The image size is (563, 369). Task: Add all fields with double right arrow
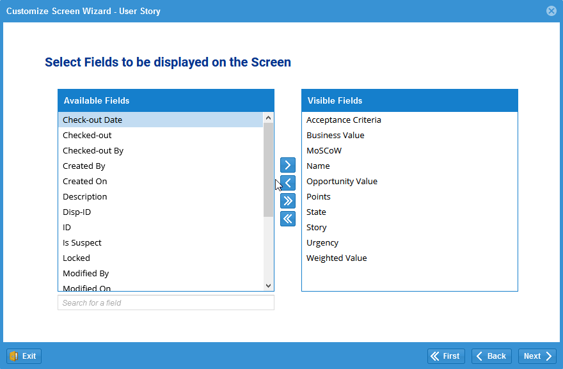[x=288, y=201]
